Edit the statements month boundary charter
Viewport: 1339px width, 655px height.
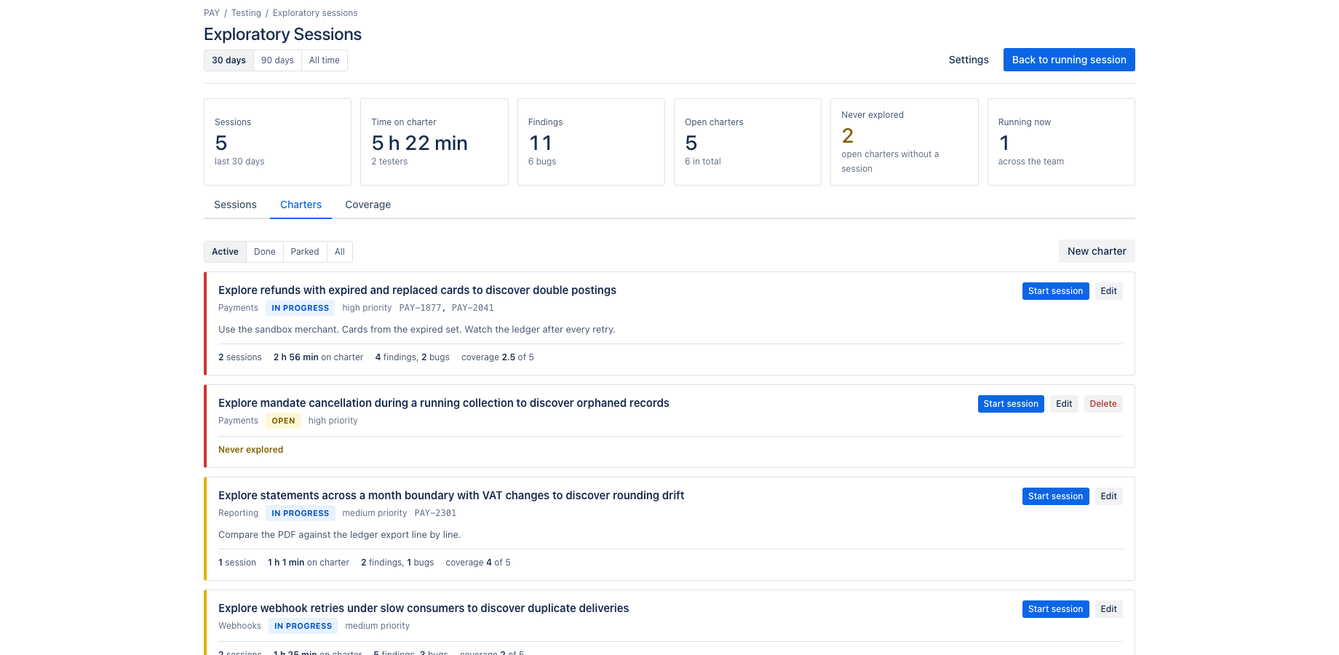click(1108, 496)
